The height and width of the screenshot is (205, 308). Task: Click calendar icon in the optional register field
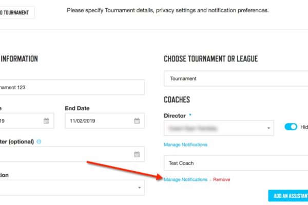click(x=137, y=154)
